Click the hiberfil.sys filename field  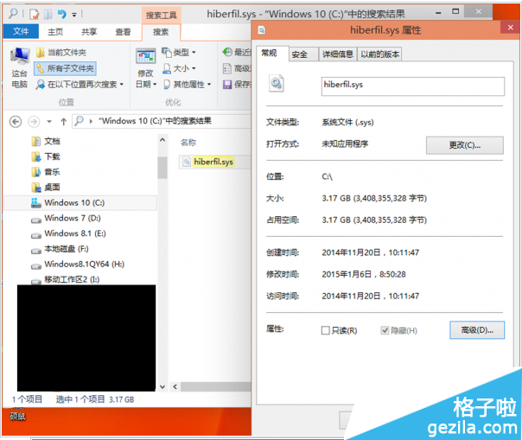[413, 86]
